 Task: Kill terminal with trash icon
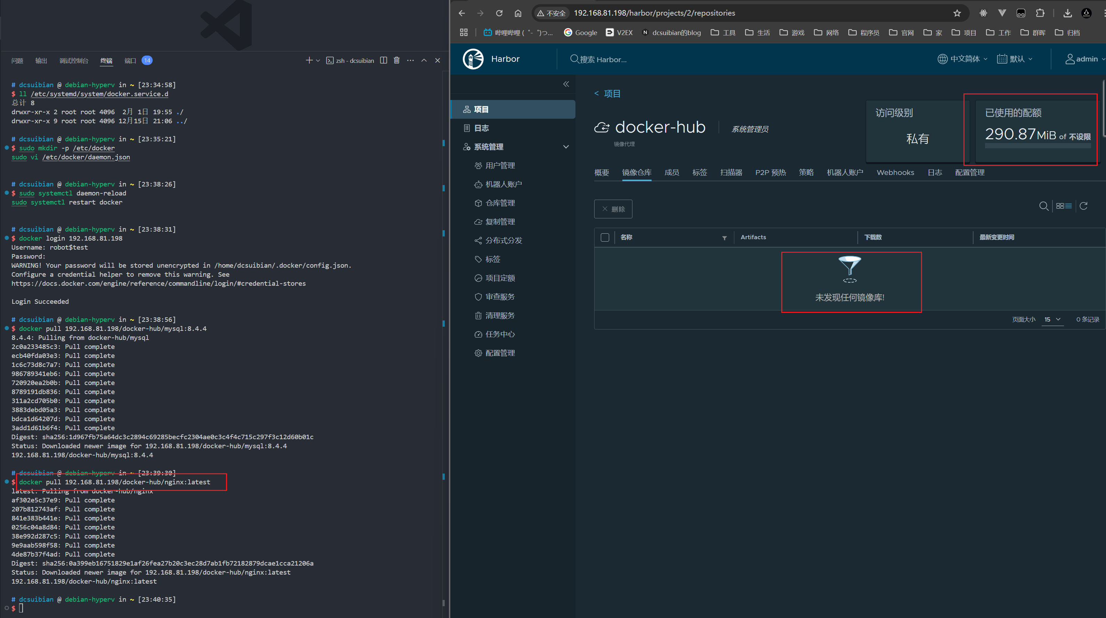click(x=397, y=60)
